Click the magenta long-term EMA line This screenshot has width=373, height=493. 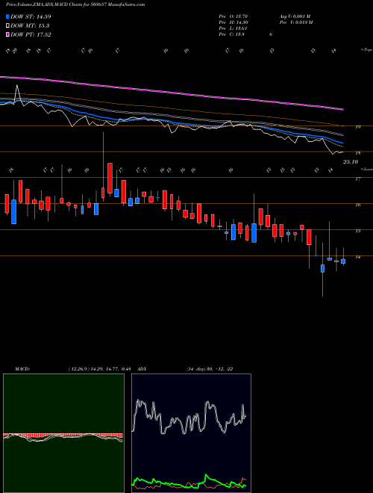(x=171, y=92)
